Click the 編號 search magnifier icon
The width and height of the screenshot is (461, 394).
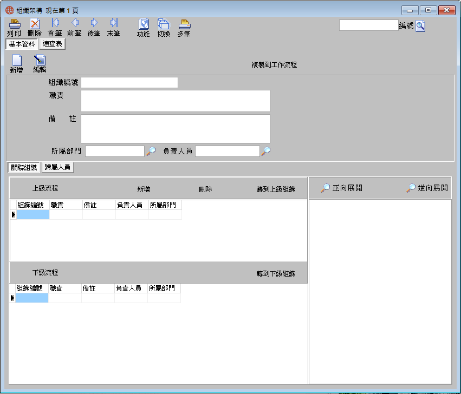(420, 26)
